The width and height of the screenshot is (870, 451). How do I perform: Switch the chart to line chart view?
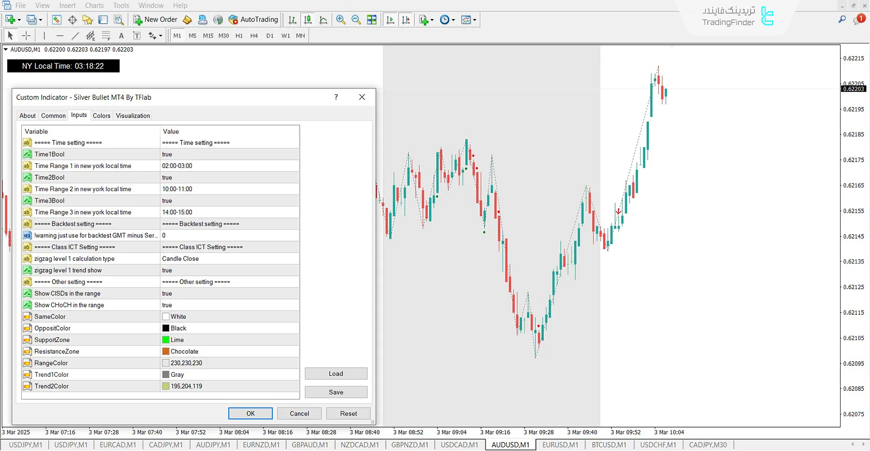[x=324, y=19]
